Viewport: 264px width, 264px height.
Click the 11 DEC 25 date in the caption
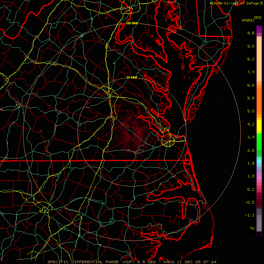pyautogui.click(x=189, y=262)
